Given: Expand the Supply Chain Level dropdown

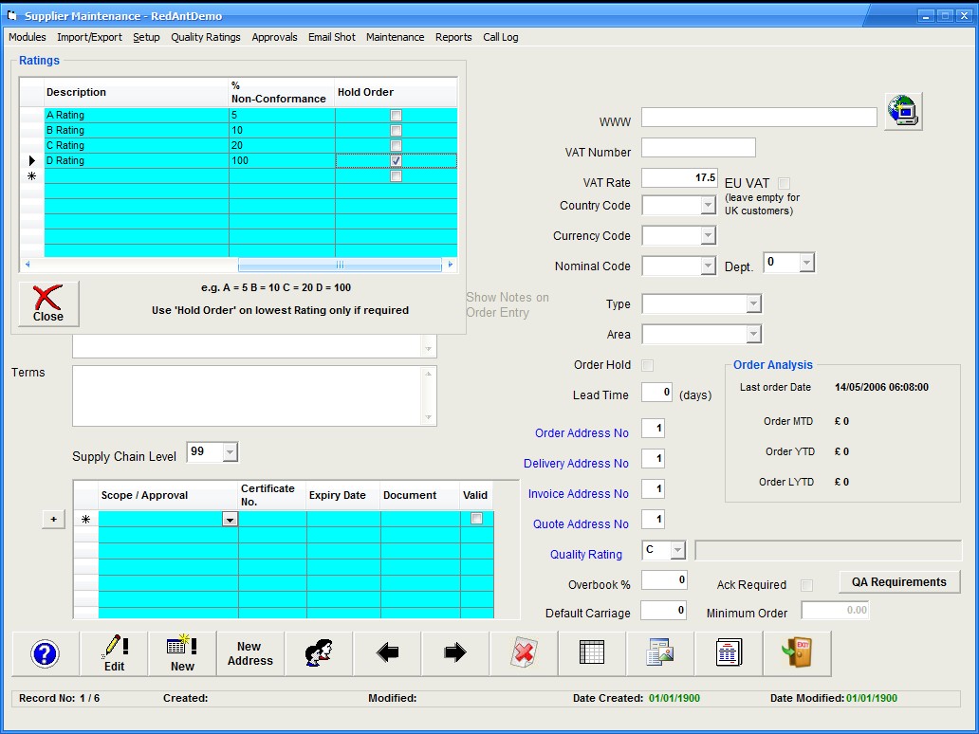Looking at the screenshot, I should [230, 452].
